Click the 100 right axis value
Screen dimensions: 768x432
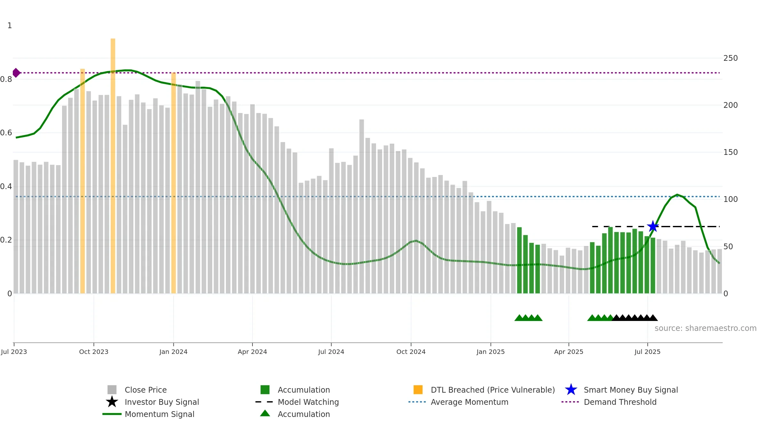point(731,199)
